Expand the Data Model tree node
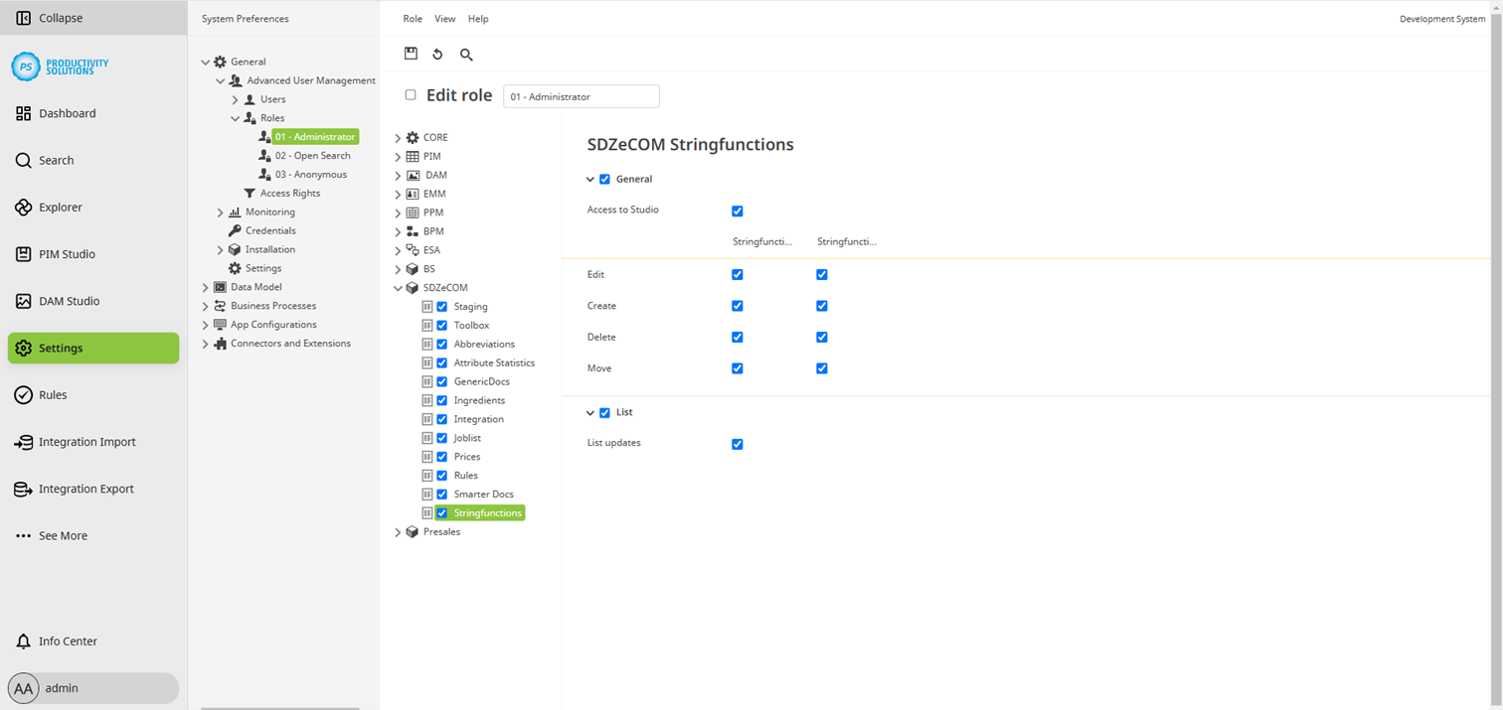 [205, 287]
